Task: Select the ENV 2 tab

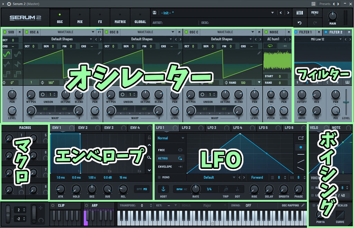Action: (x=88, y=127)
